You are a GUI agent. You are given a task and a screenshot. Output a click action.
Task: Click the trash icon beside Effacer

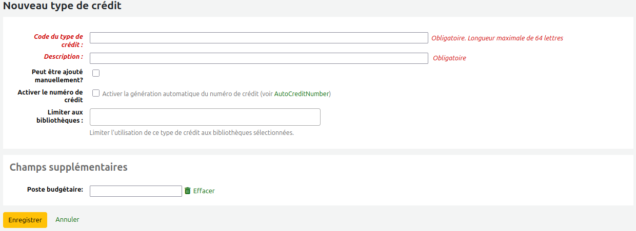tap(188, 191)
